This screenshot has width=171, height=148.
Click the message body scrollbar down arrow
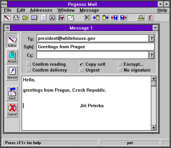tap(154, 128)
